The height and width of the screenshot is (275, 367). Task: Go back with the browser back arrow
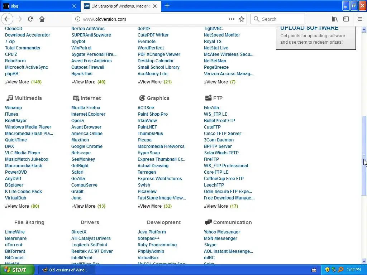pos(7,19)
